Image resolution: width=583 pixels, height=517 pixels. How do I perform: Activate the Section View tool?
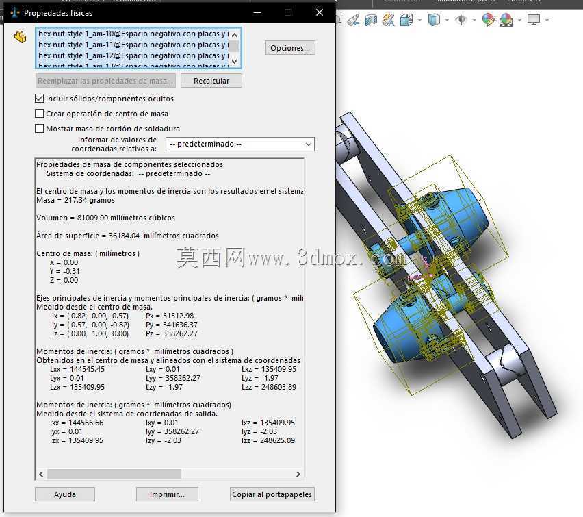point(371,20)
